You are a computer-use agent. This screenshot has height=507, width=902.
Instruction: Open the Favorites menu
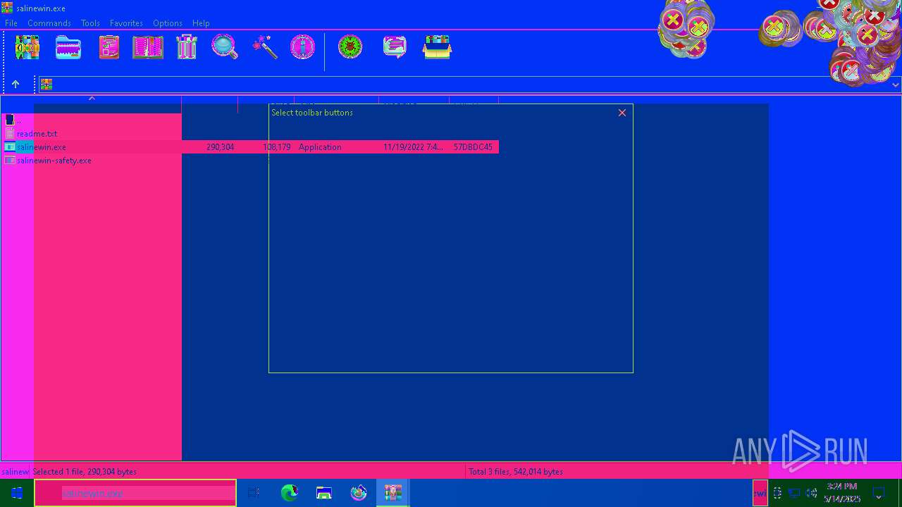[126, 23]
